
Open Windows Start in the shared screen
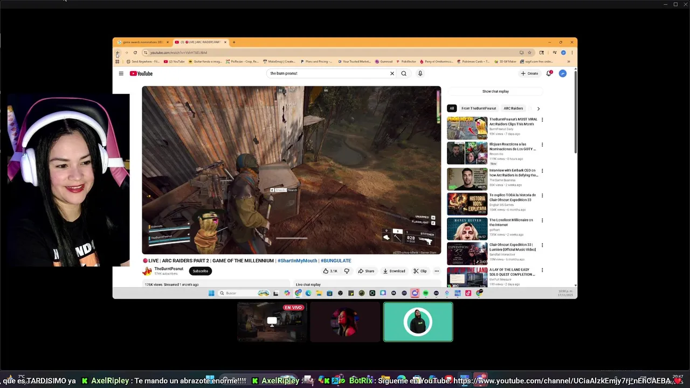click(211, 293)
